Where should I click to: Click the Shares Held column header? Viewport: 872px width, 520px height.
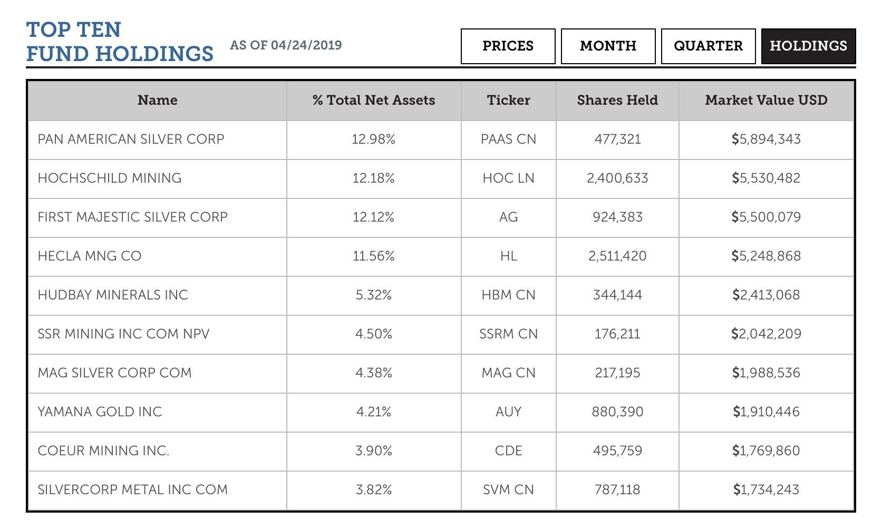(x=617, y=100)
